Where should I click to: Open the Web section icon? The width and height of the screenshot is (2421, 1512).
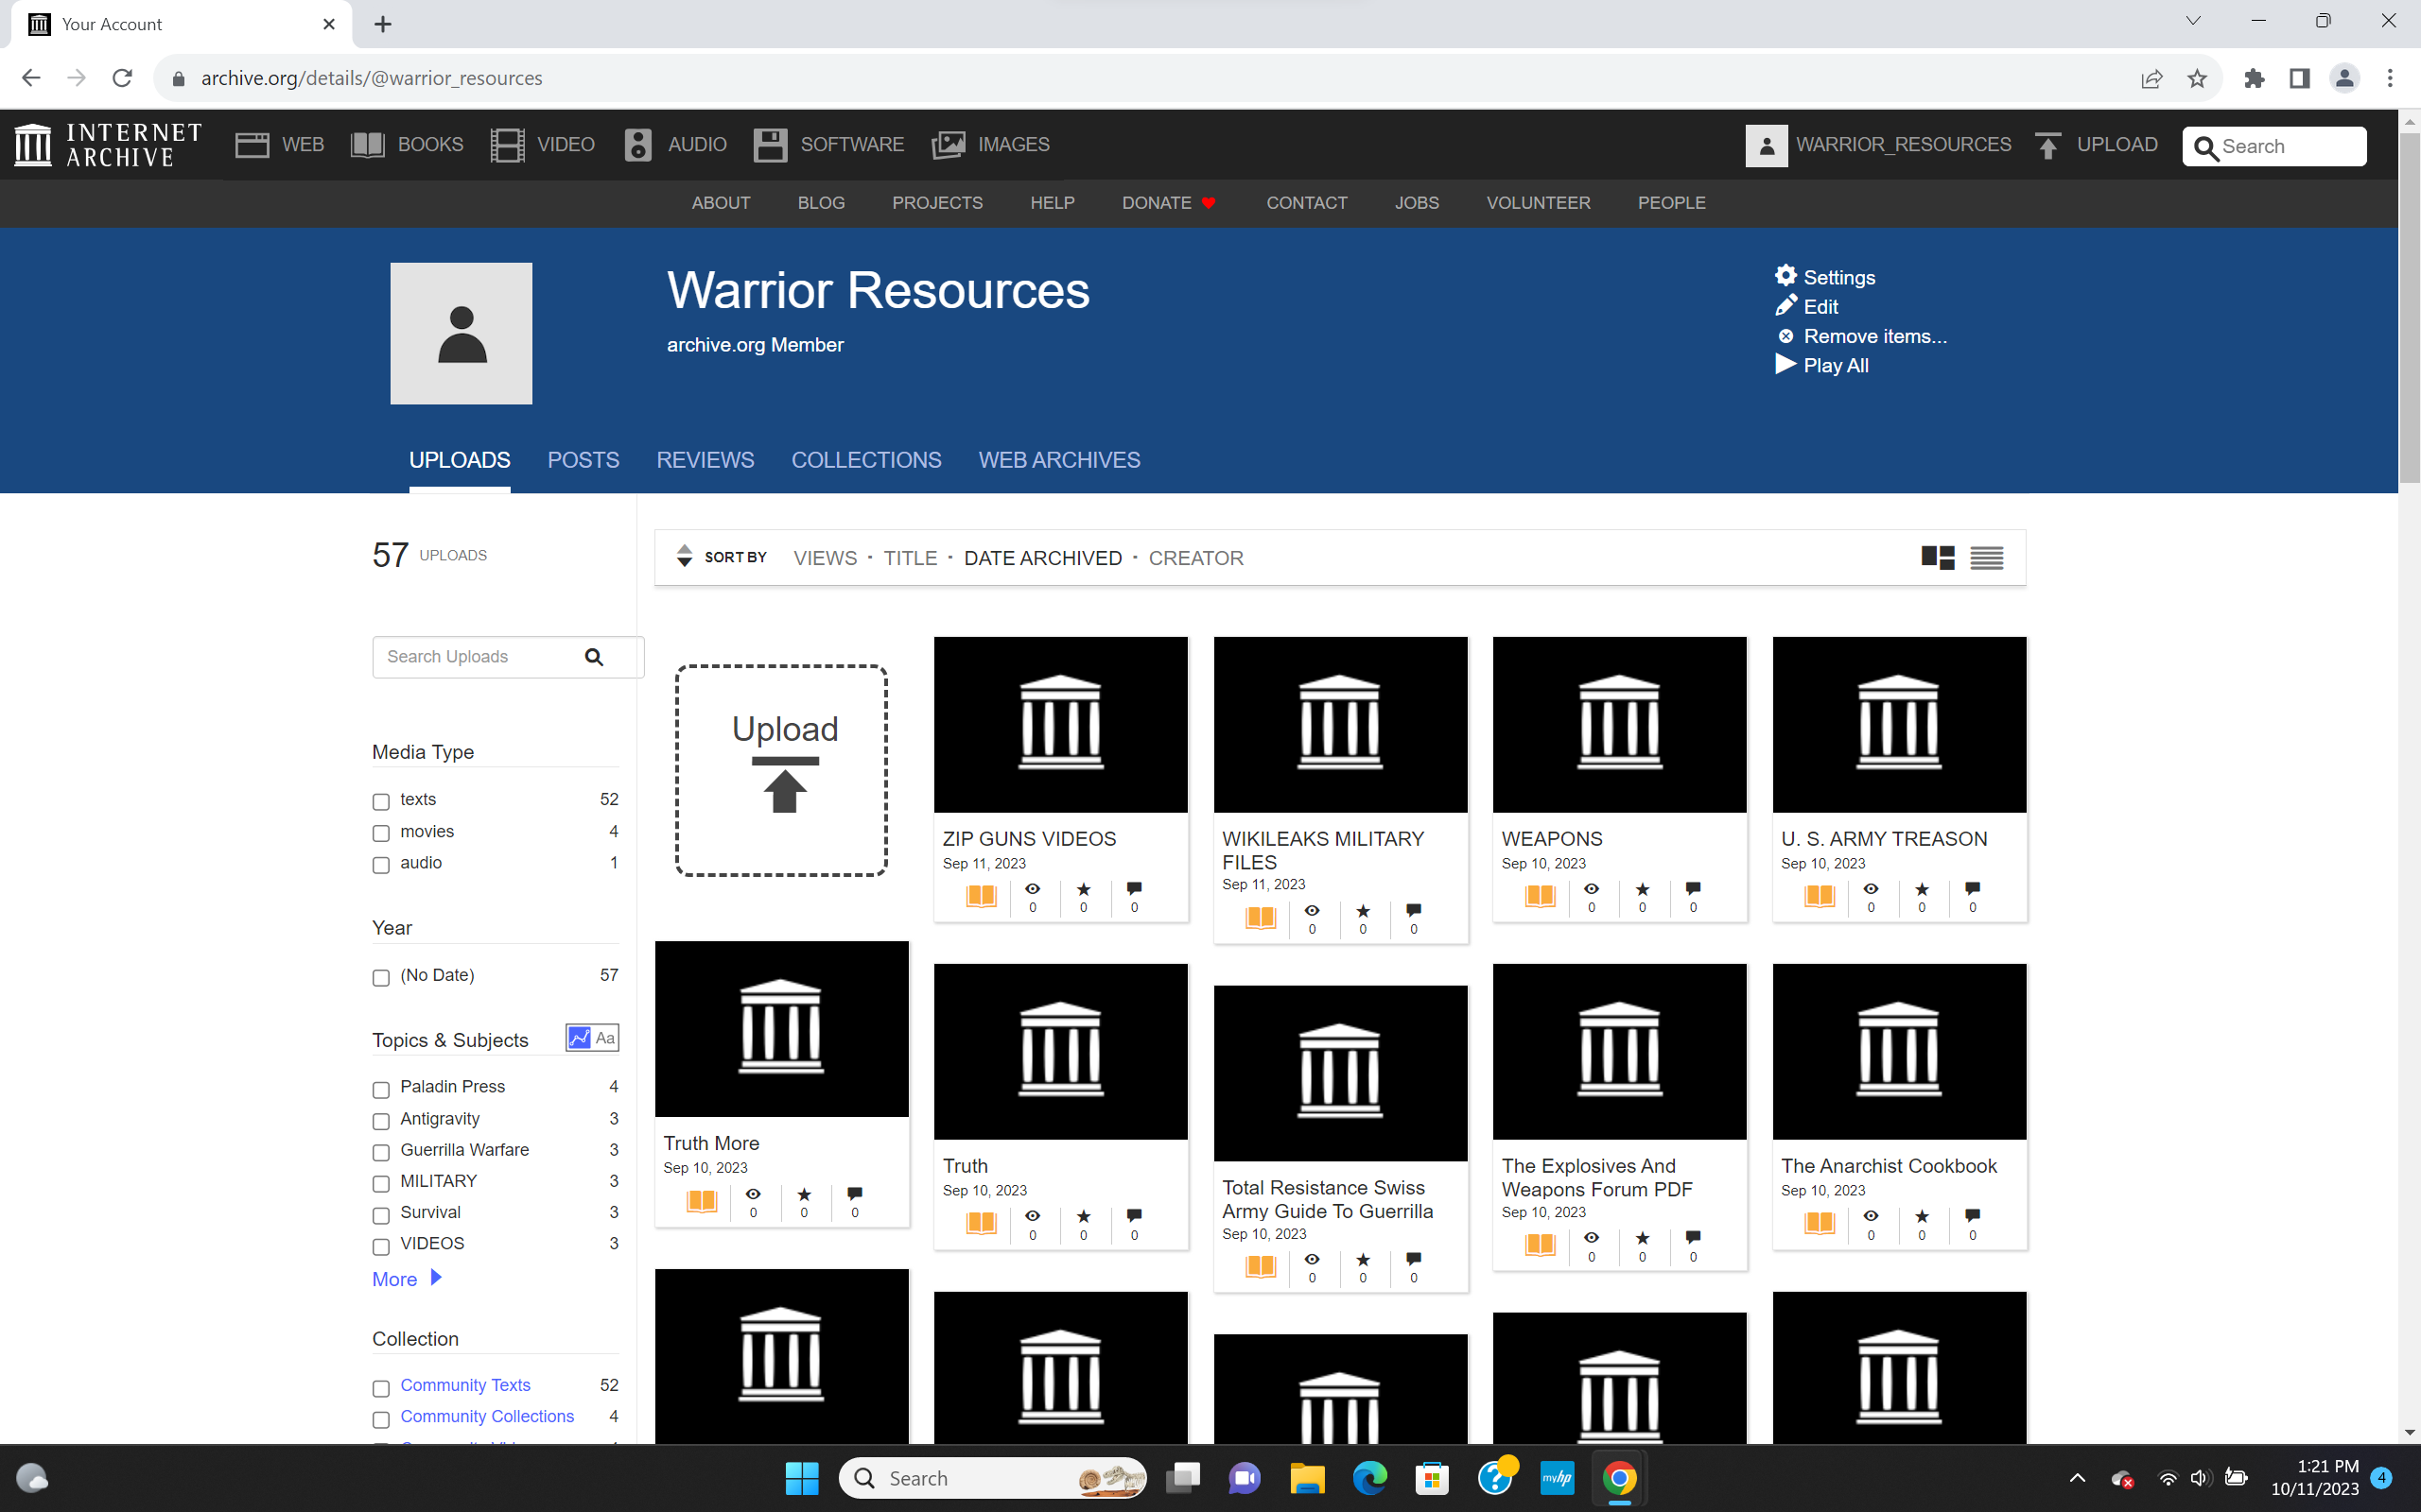coord(253,145)
